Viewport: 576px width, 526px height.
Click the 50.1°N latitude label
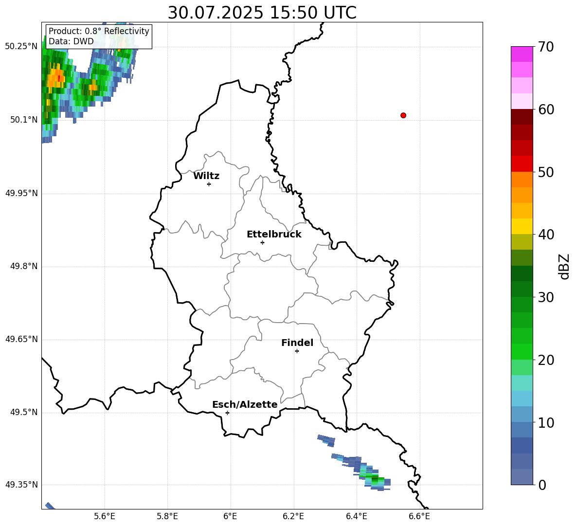[24, 120]
